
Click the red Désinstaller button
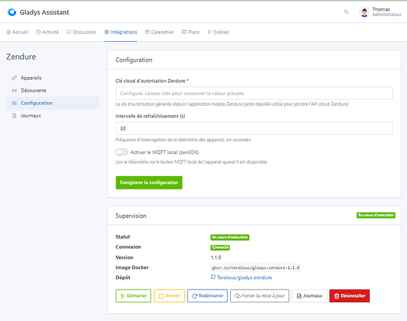click(x=349, y=295)
